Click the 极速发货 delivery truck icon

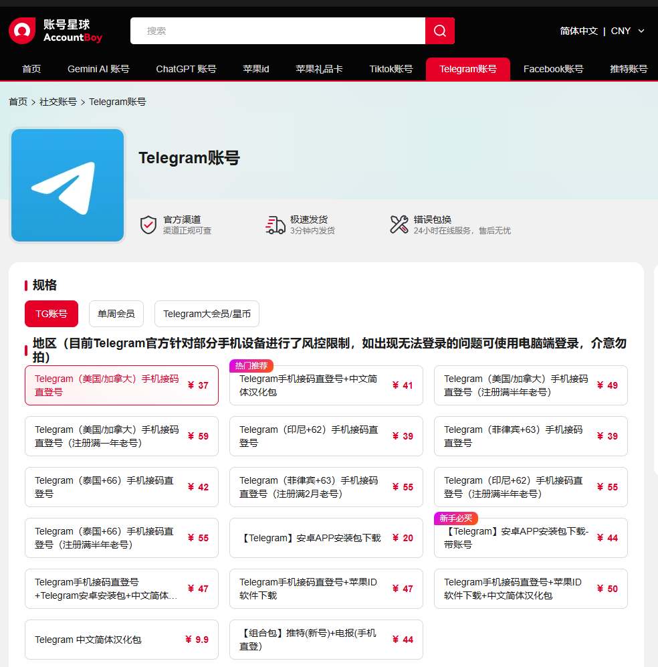tap(275, 225)
